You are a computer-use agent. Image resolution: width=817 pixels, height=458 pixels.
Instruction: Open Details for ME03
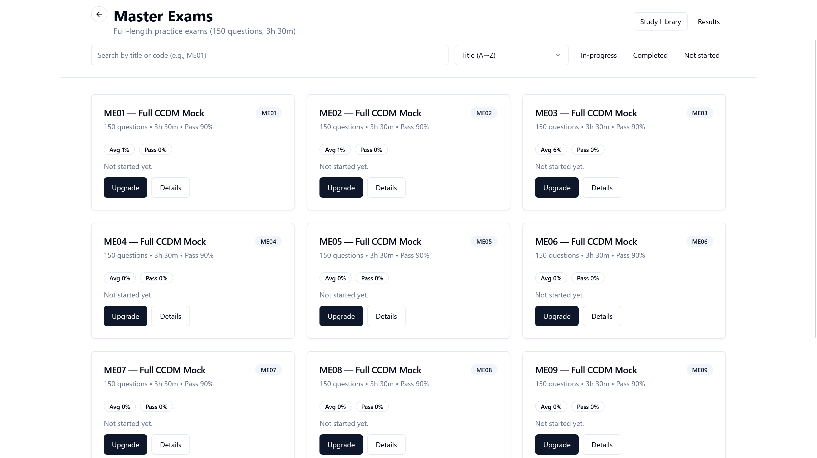pyautogui.click(x=602, y=188)
